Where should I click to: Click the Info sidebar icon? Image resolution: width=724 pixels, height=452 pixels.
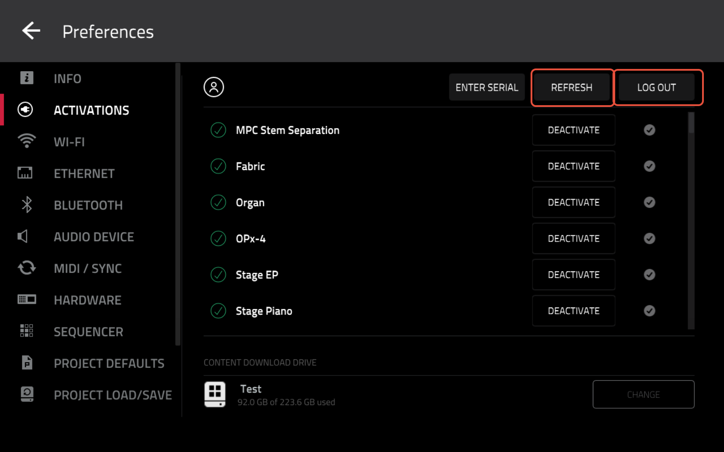(x=26, y=78)
